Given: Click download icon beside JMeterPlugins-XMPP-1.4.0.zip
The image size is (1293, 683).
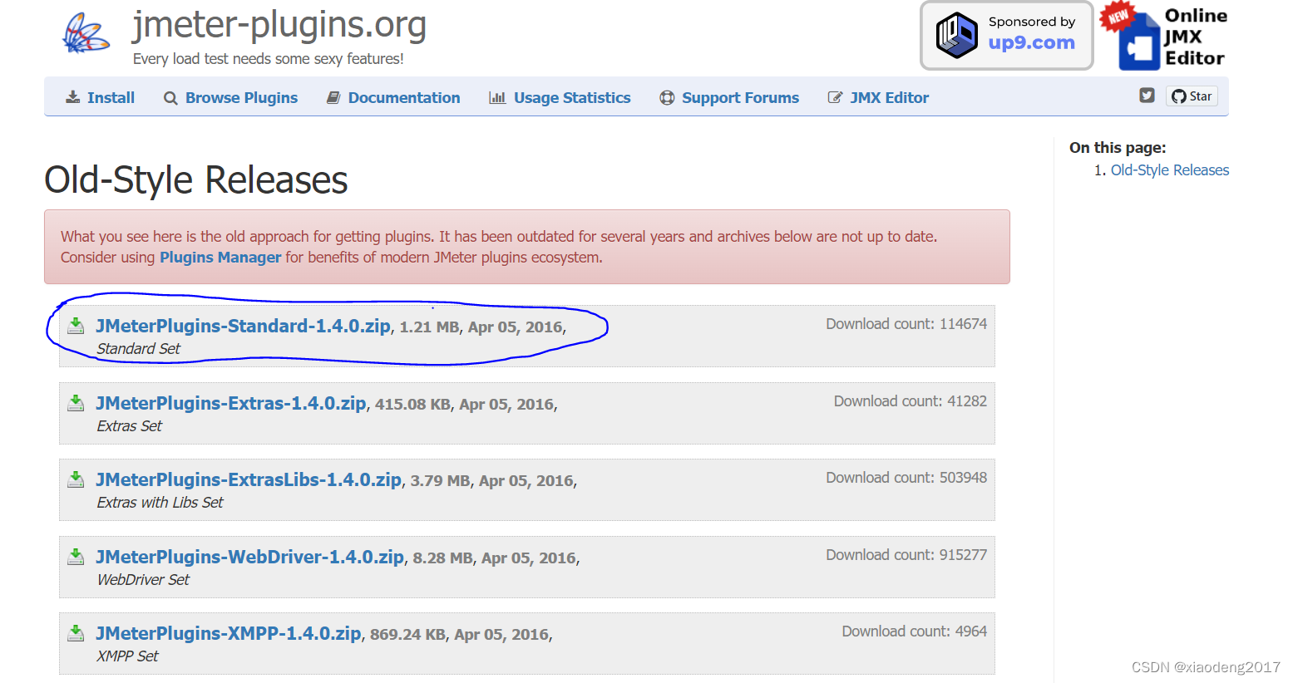Looking at the screenshot, I should (76, 633).
